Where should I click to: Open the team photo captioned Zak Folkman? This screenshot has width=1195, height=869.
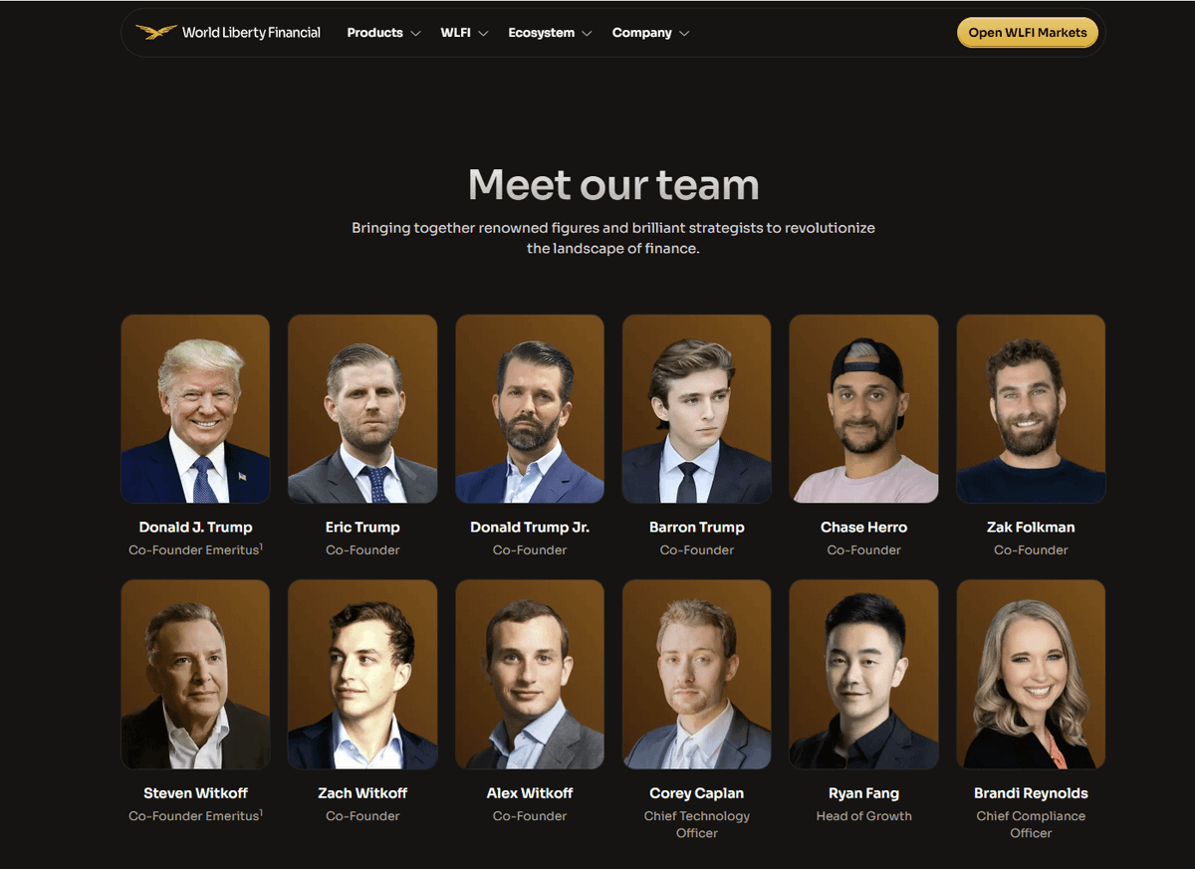point(1031,409)
